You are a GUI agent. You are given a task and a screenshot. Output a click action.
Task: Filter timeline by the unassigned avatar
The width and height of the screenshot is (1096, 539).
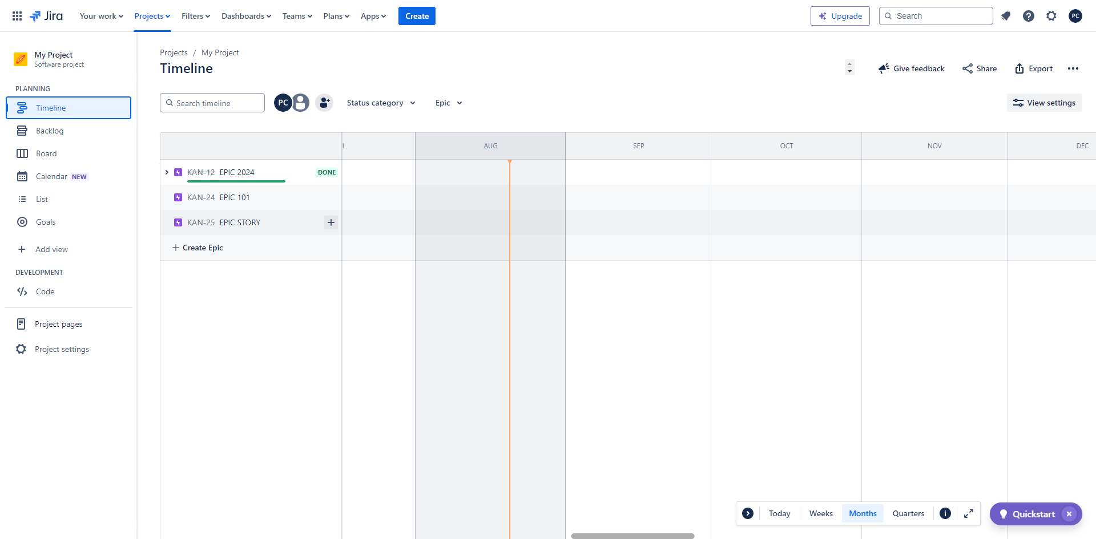pyautogui.click(x=301, y=103)
